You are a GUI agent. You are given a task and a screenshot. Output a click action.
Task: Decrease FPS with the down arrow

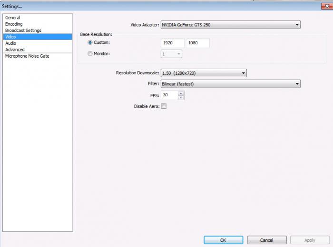181,98
